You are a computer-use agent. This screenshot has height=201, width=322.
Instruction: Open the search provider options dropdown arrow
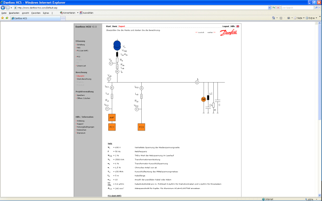click(x=320, y=8)
